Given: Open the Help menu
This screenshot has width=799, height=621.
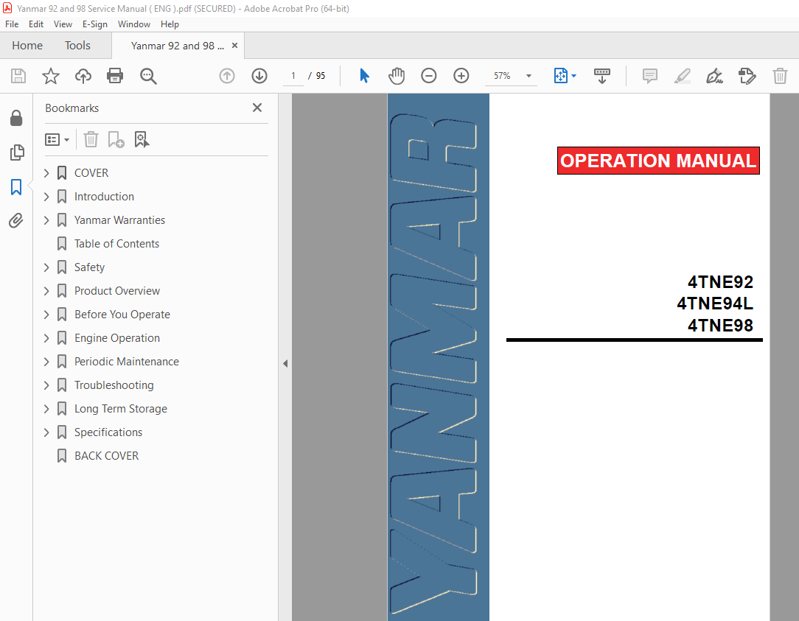Looking at the screenshot, I should click(x=170, y=24).
